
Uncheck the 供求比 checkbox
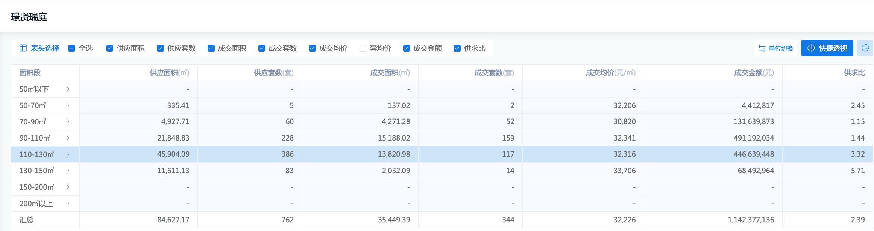point(457,48)
